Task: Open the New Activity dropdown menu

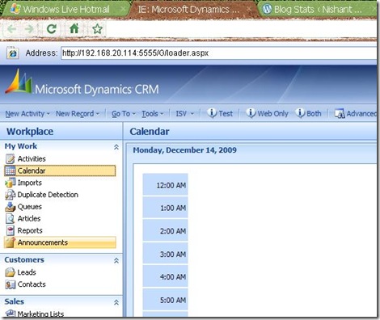Action: tap(27, 114)
